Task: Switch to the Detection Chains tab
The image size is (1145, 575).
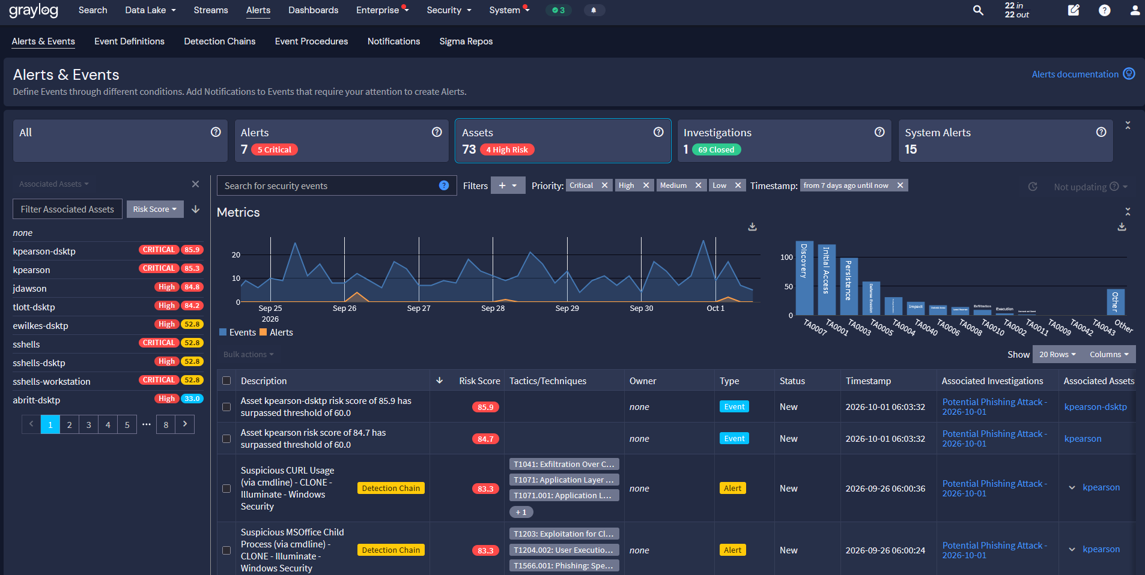Action: [220, 41]
